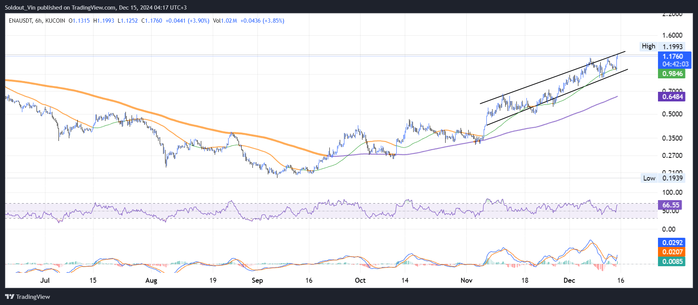Click the 04:42:03 candle countdown timer
Image resolution: width=698 pixels, height=305 pixels.
[x=675, y=64]
